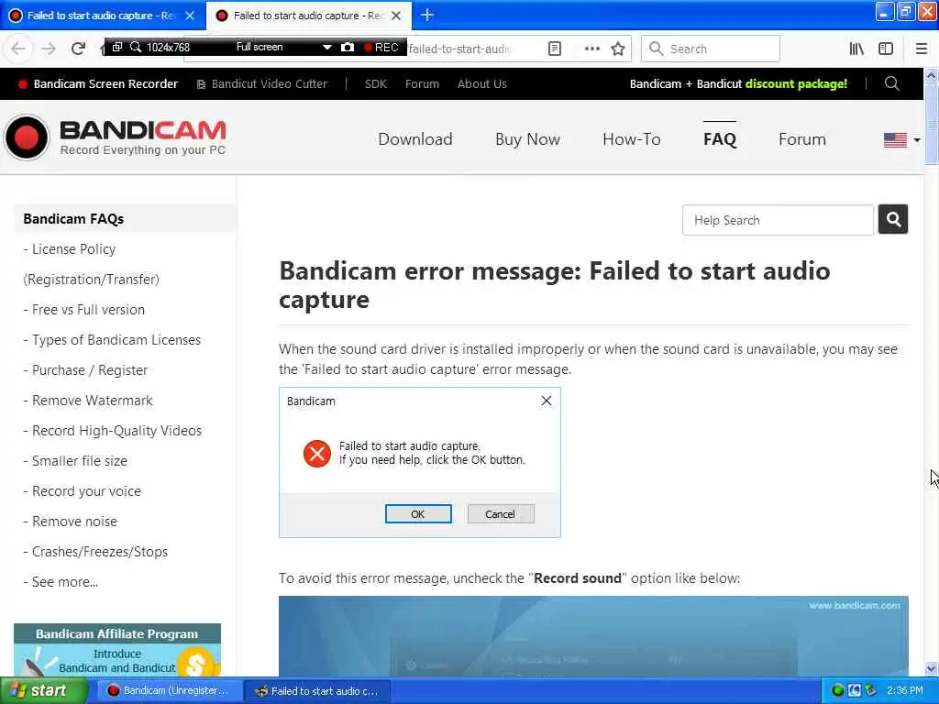Viewport: 939px width, 704px height.
Task: Close the first browser tab
Action: 190,16
